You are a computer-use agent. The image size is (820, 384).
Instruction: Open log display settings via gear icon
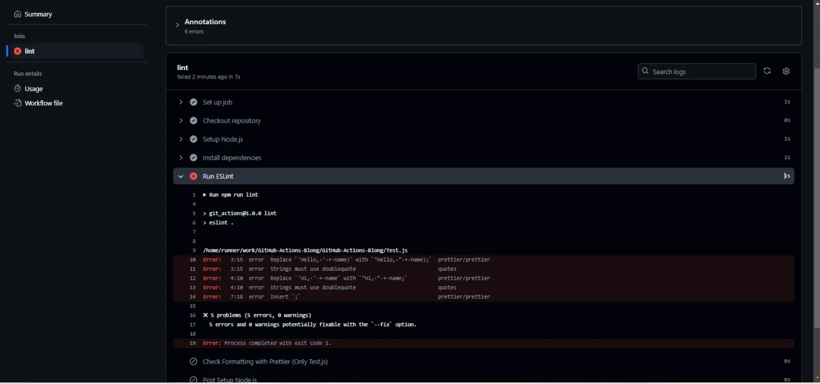[x=786, y=70]
